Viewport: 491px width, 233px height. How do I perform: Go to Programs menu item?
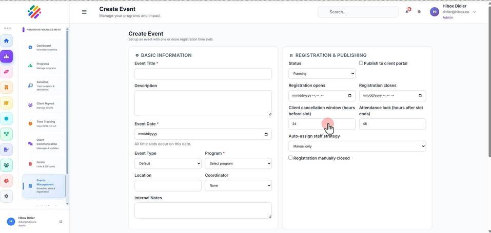pyautogui.click(x=44, y=66)
